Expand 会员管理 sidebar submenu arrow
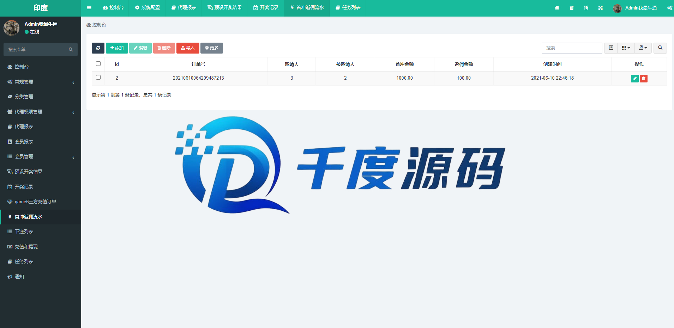Viewport: 674px width, 328px height. (x=73, y=157)
